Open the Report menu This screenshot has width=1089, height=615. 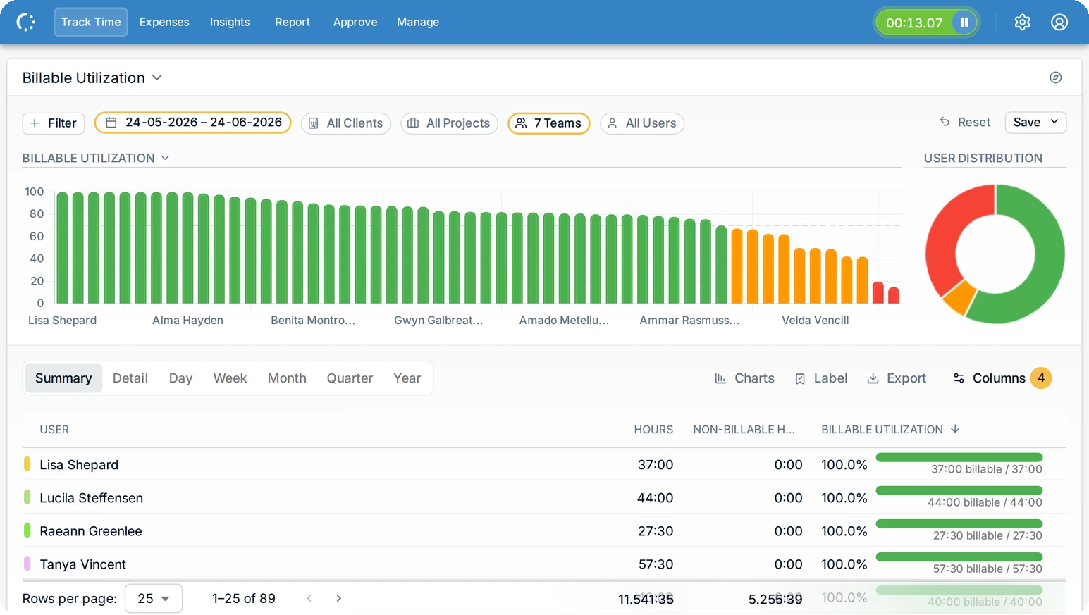click(293, 22)
